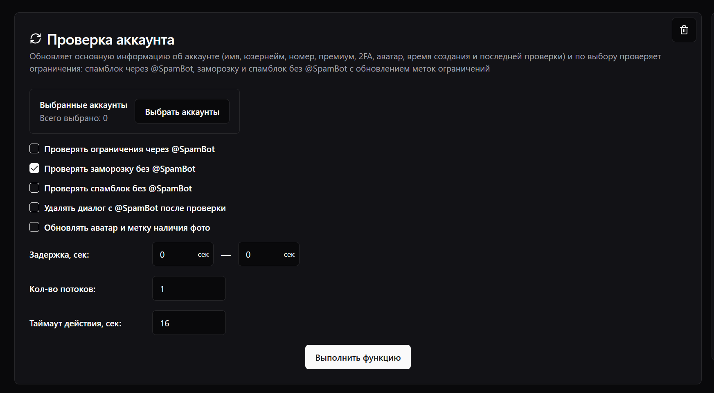Focus the minimum Задержка seconds field
Screen dimensions: 714x393
pos(177,254)
